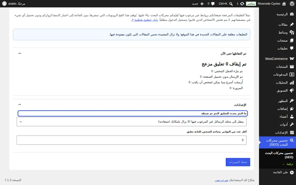Click the جديد new item label
Screen dimensions: 296x185
pyautogui.click(x=195, y=4)
